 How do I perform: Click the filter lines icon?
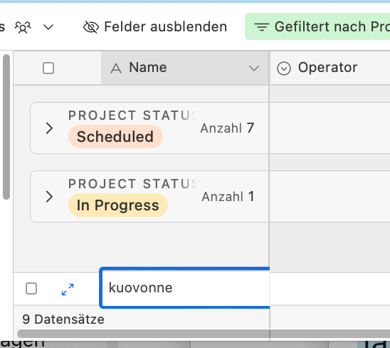[262, 27]
